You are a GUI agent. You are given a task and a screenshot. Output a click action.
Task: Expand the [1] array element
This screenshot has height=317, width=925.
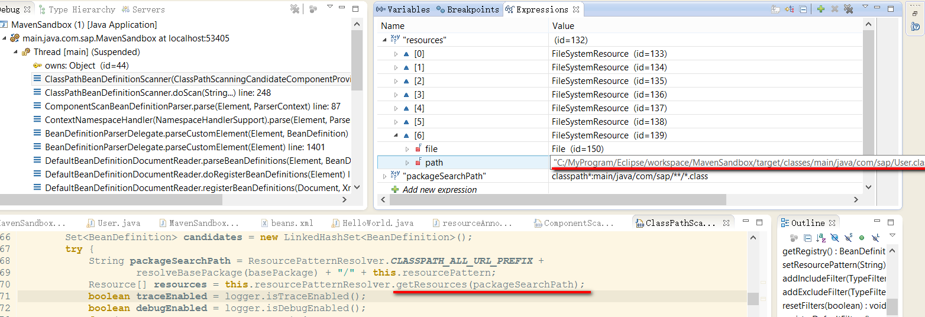(396, 67)
